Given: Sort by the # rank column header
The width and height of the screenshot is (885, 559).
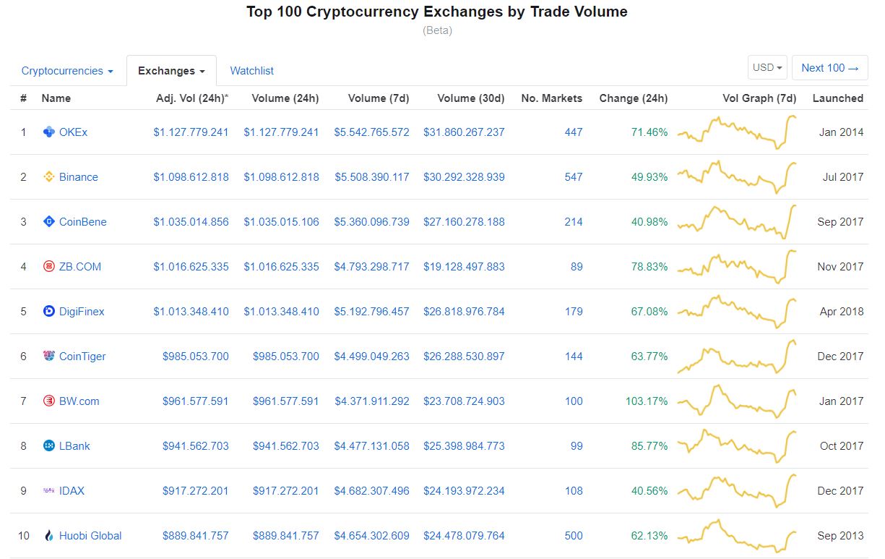Looking at the screenshot, I should point(23,98).
